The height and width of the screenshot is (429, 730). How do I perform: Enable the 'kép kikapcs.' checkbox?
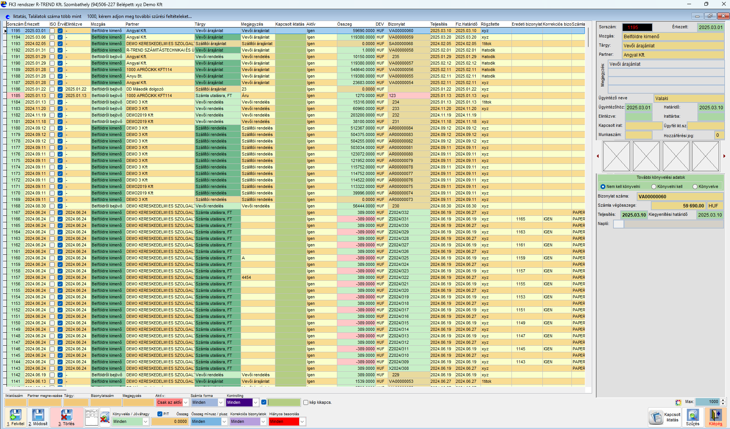(306, 402)
